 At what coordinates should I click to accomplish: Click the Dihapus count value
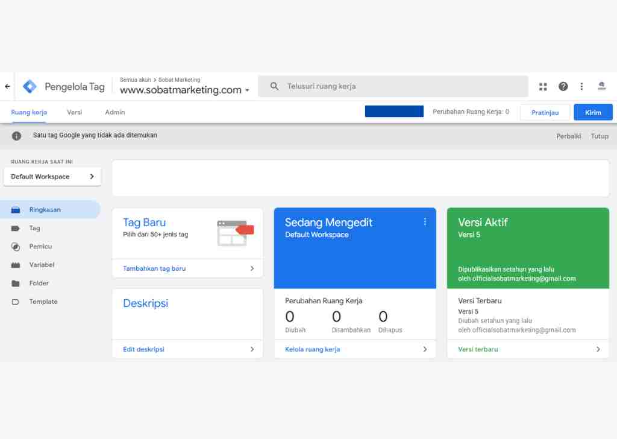coord(383,317)
